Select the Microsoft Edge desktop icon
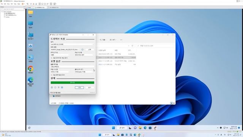Screen dimensions: 243x137 [30, 80]
